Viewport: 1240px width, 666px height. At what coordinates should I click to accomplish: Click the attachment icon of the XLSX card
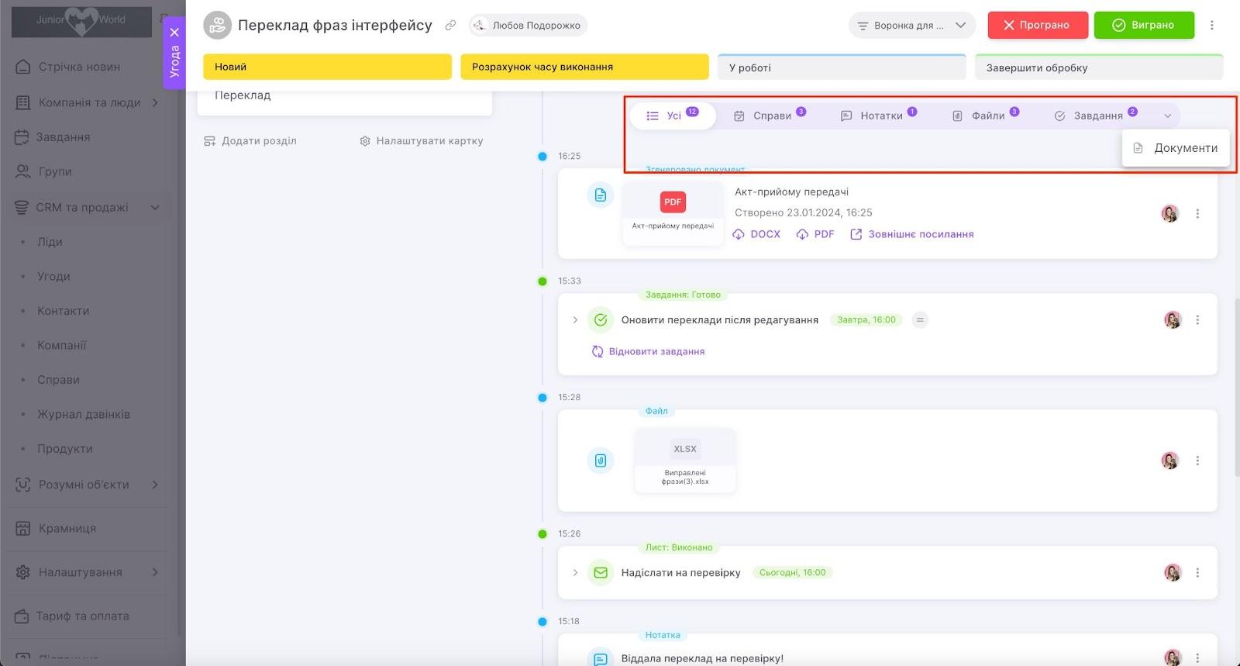[601, 461]
